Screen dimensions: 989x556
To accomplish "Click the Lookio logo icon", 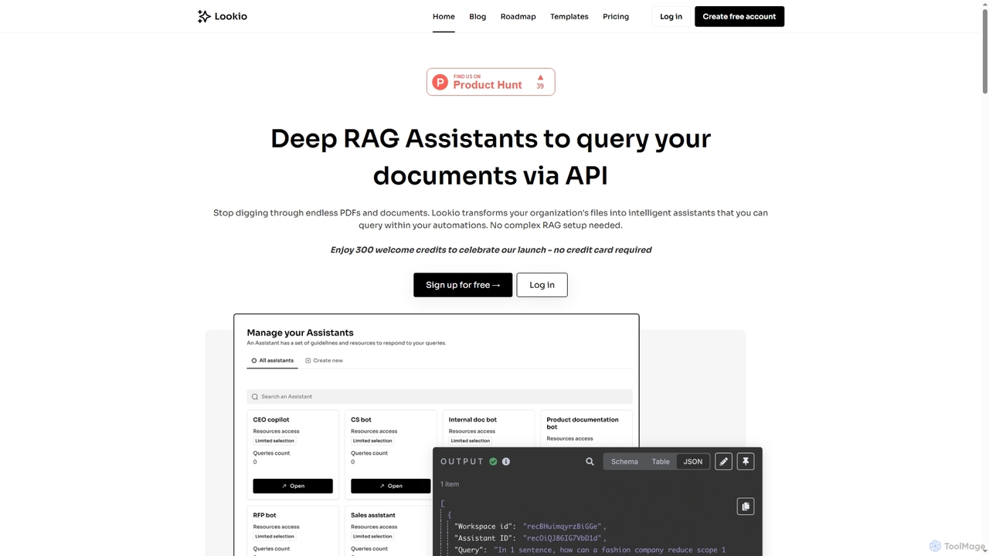I will (x=204, y=16).
